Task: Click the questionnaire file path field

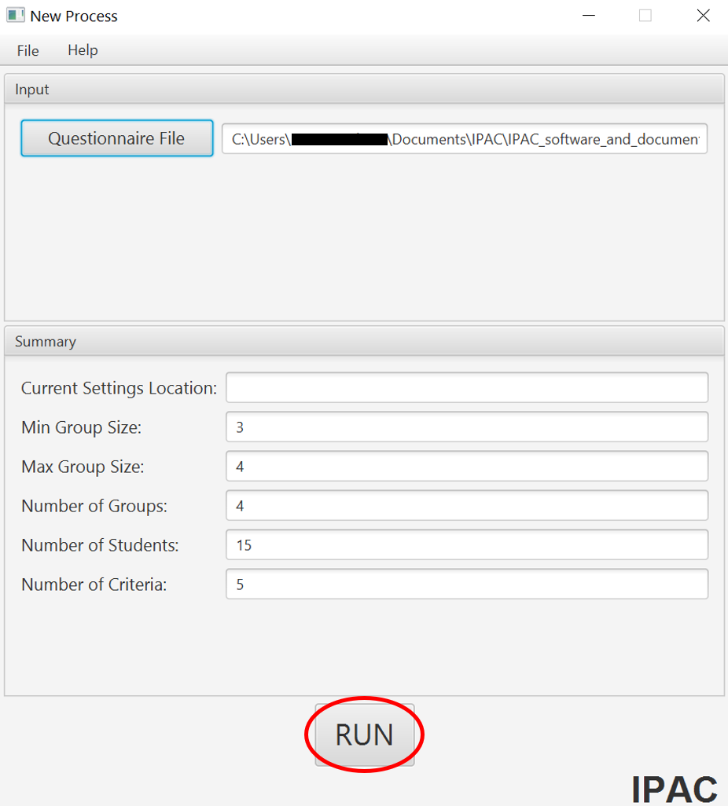Action: [464, 138]
